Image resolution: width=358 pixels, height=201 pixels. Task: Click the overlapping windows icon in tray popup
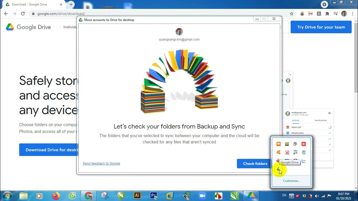295,144
